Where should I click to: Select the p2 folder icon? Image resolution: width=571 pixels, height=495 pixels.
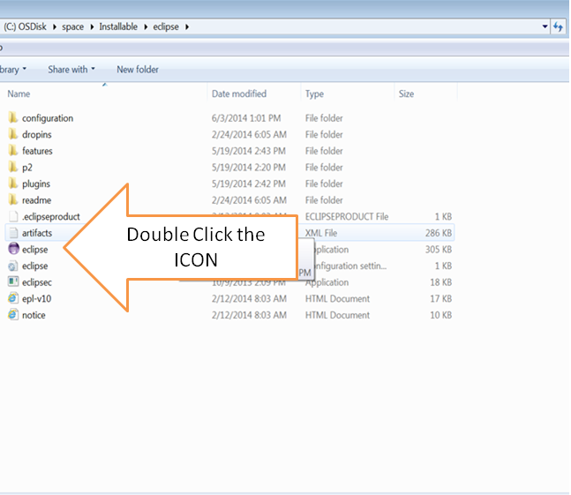(12, 167)
